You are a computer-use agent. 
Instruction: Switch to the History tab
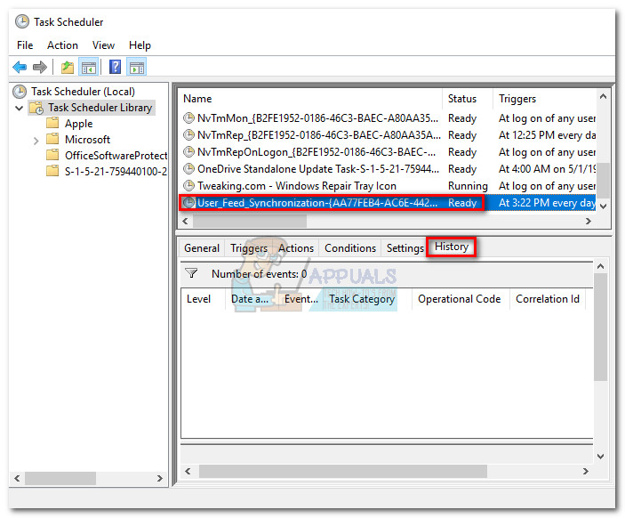click(452, 247)
